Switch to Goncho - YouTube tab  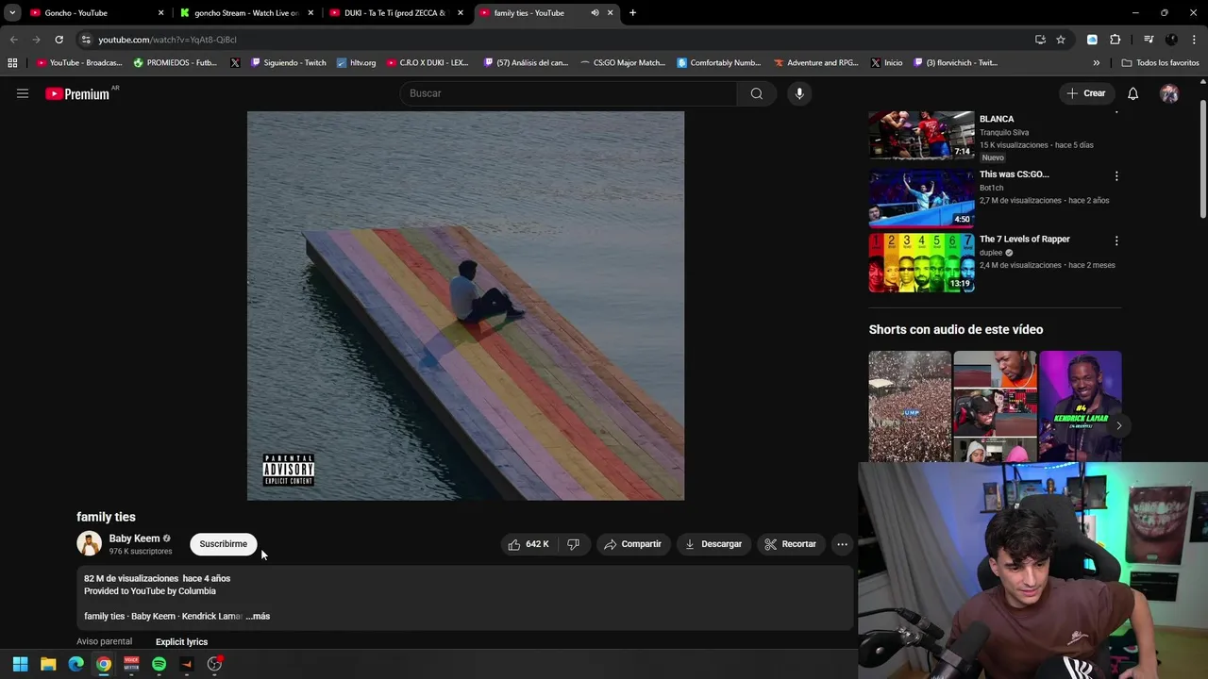pyautogui.click(x=97, y=13)
